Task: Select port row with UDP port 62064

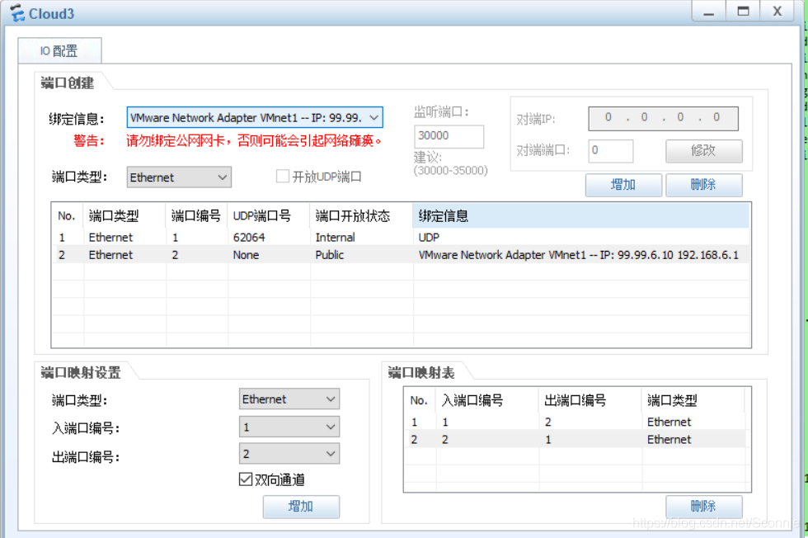Action: 401,238
